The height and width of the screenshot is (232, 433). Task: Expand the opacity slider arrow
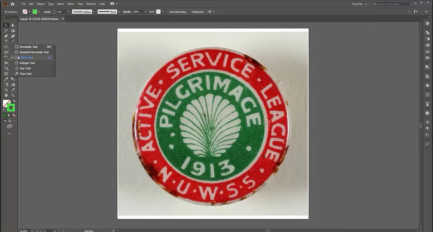[146, 12]
